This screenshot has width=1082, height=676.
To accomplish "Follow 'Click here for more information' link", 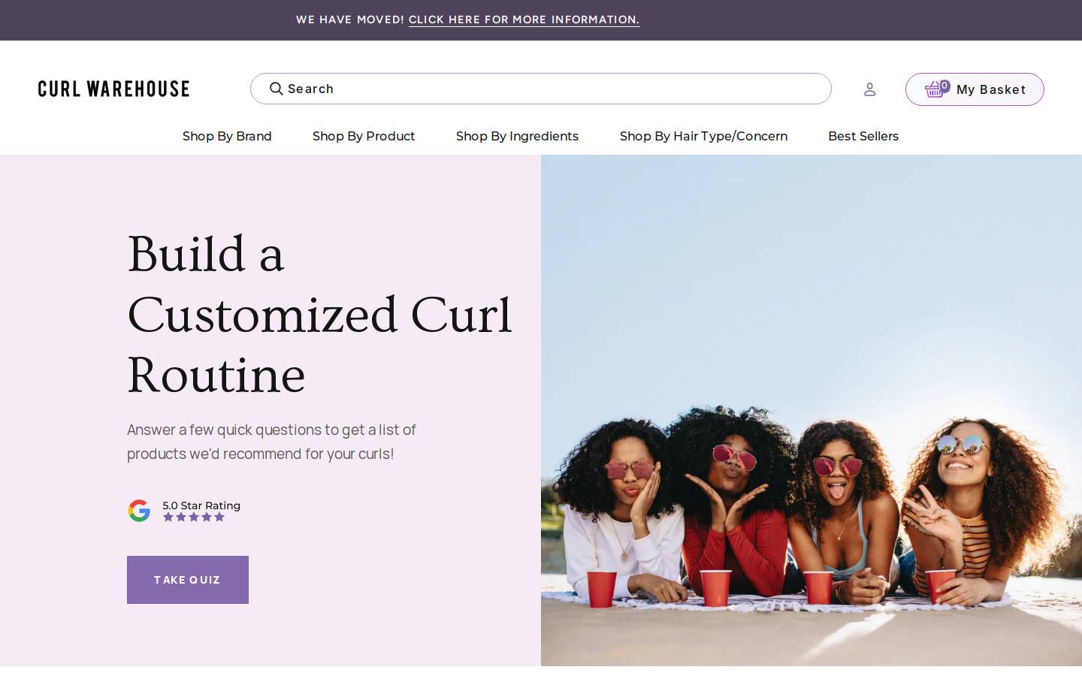I will pyautogui.click(x=524, y=20).
